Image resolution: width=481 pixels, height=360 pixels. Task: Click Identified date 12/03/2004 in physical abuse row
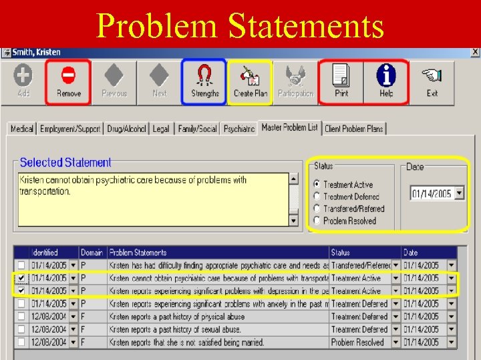pyautogui.click(x=49, y=316)
